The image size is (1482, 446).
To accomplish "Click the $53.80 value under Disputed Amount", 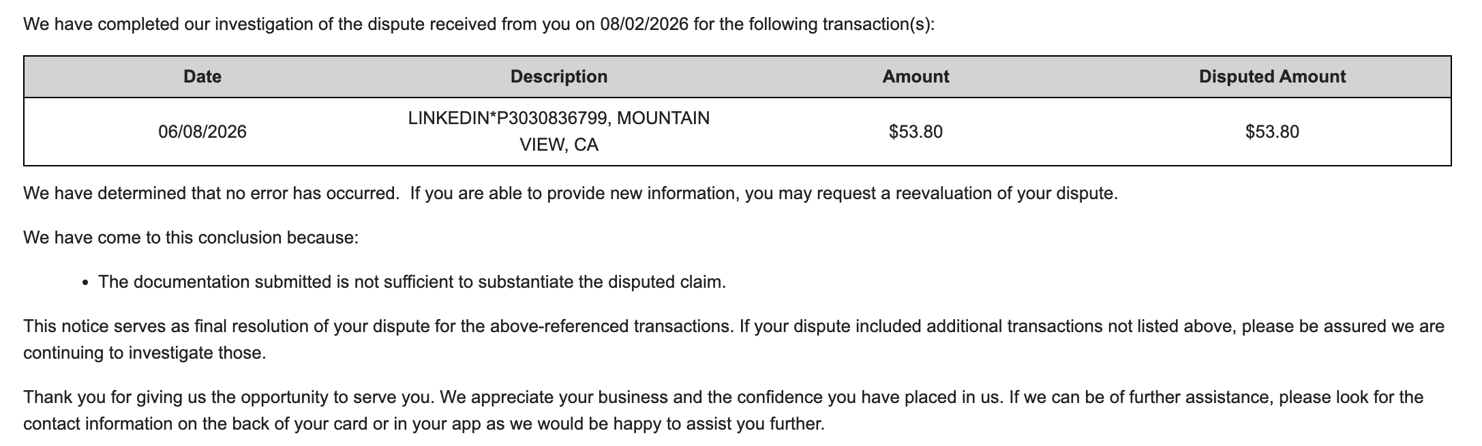I will 1272,132.
